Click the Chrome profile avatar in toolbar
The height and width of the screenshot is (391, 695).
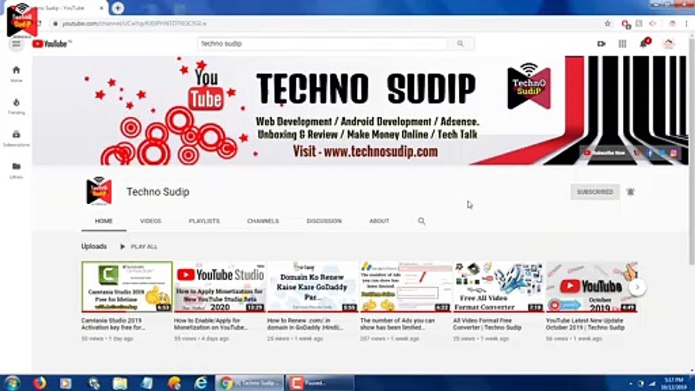[x=672, y=23]
